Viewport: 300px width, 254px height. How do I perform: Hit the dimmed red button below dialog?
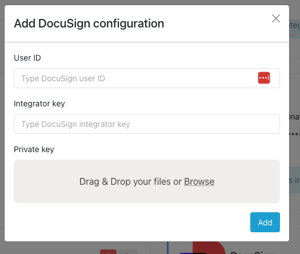109,252
